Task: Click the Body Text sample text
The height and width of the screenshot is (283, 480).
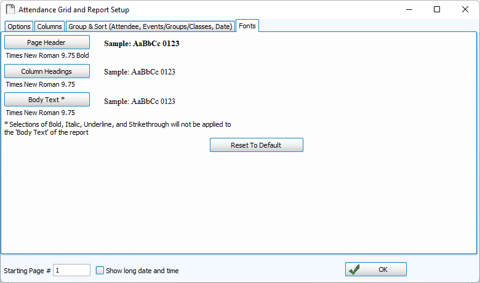Action: pyautogui.click(x=140, y=101)
